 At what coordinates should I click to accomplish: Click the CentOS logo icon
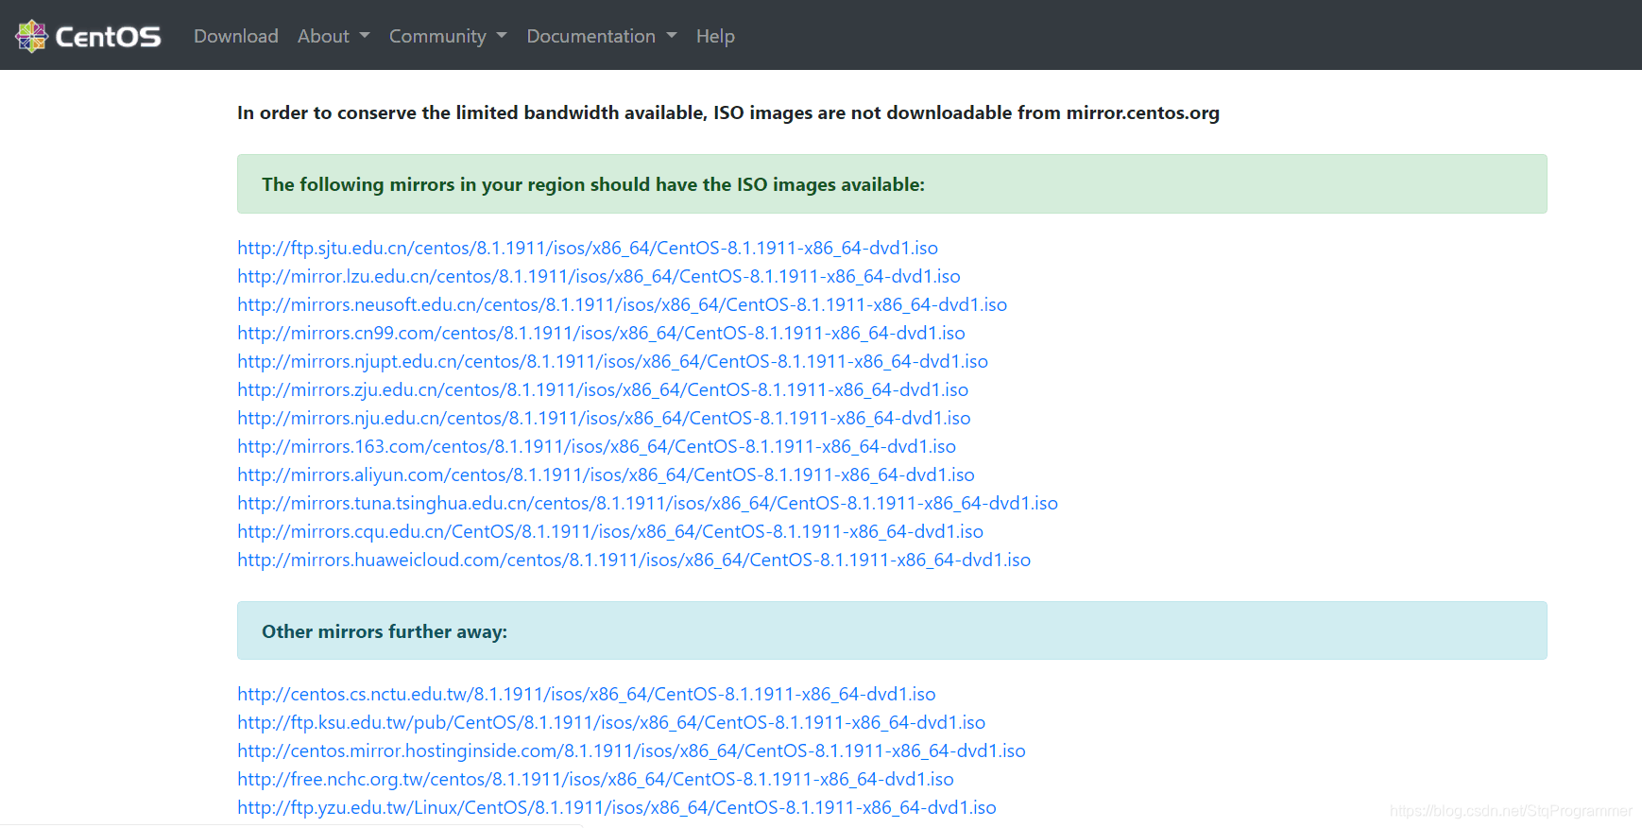point(31,36)
